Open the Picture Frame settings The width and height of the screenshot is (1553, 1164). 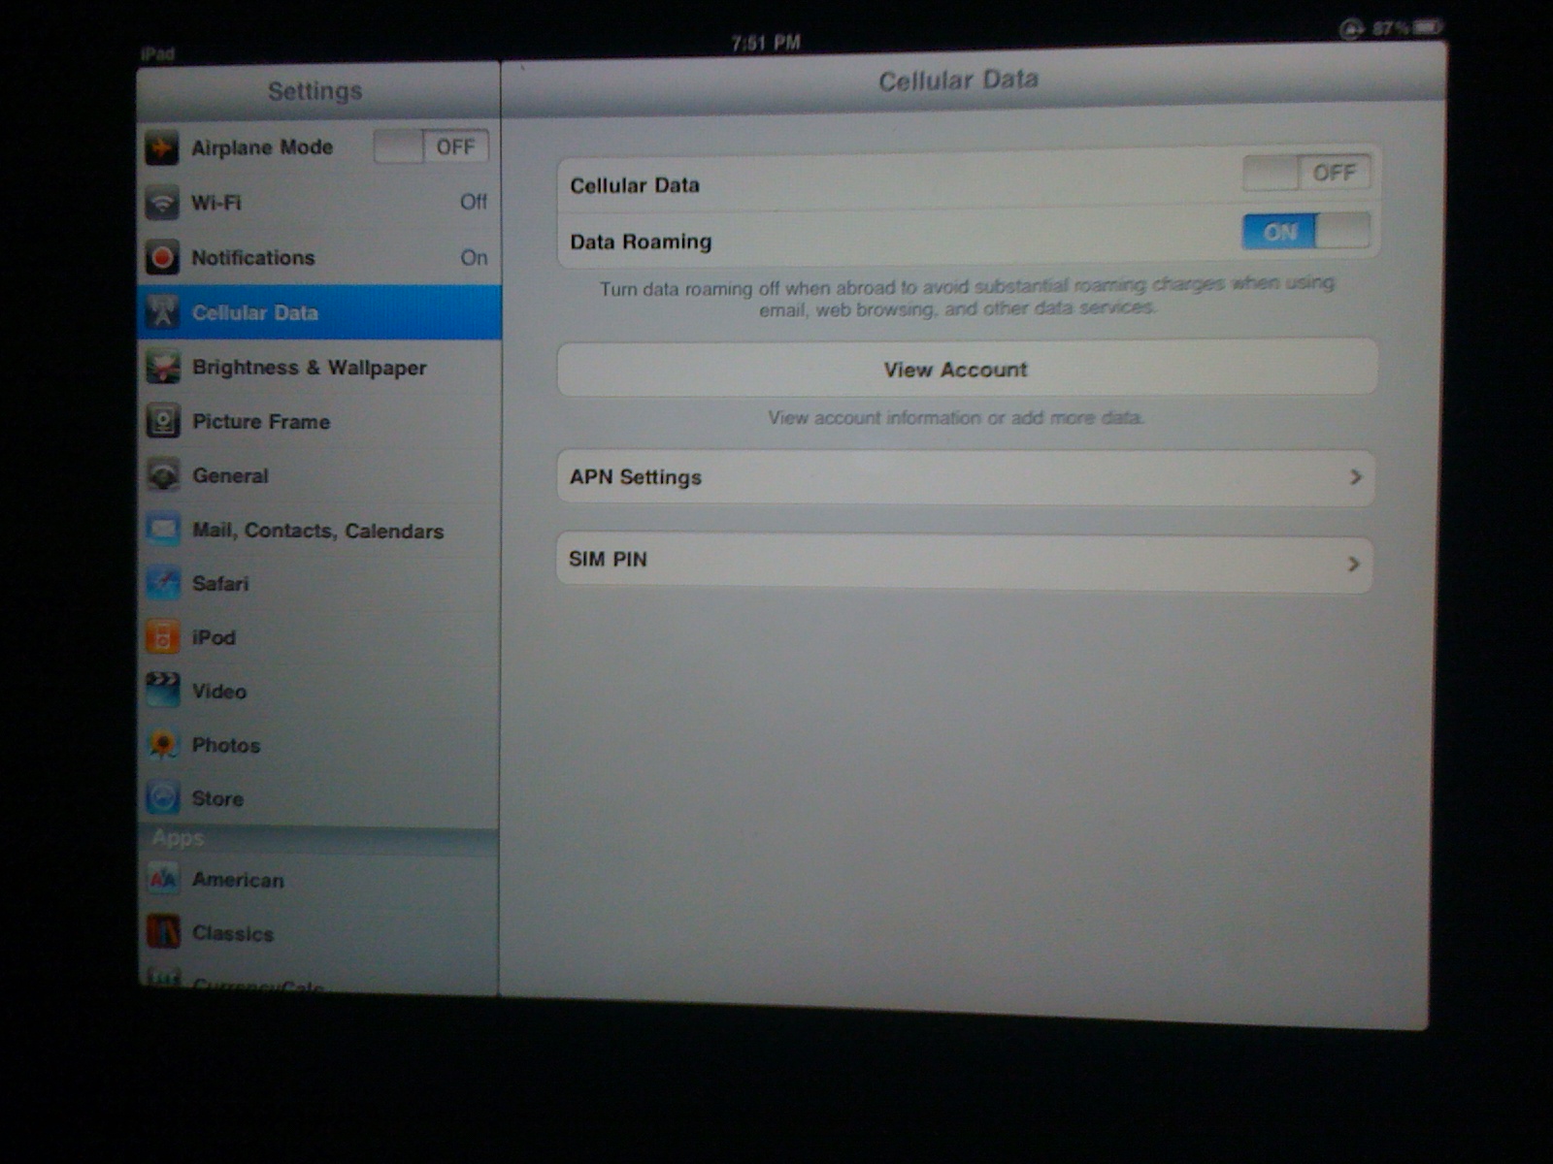coord(261,422)
